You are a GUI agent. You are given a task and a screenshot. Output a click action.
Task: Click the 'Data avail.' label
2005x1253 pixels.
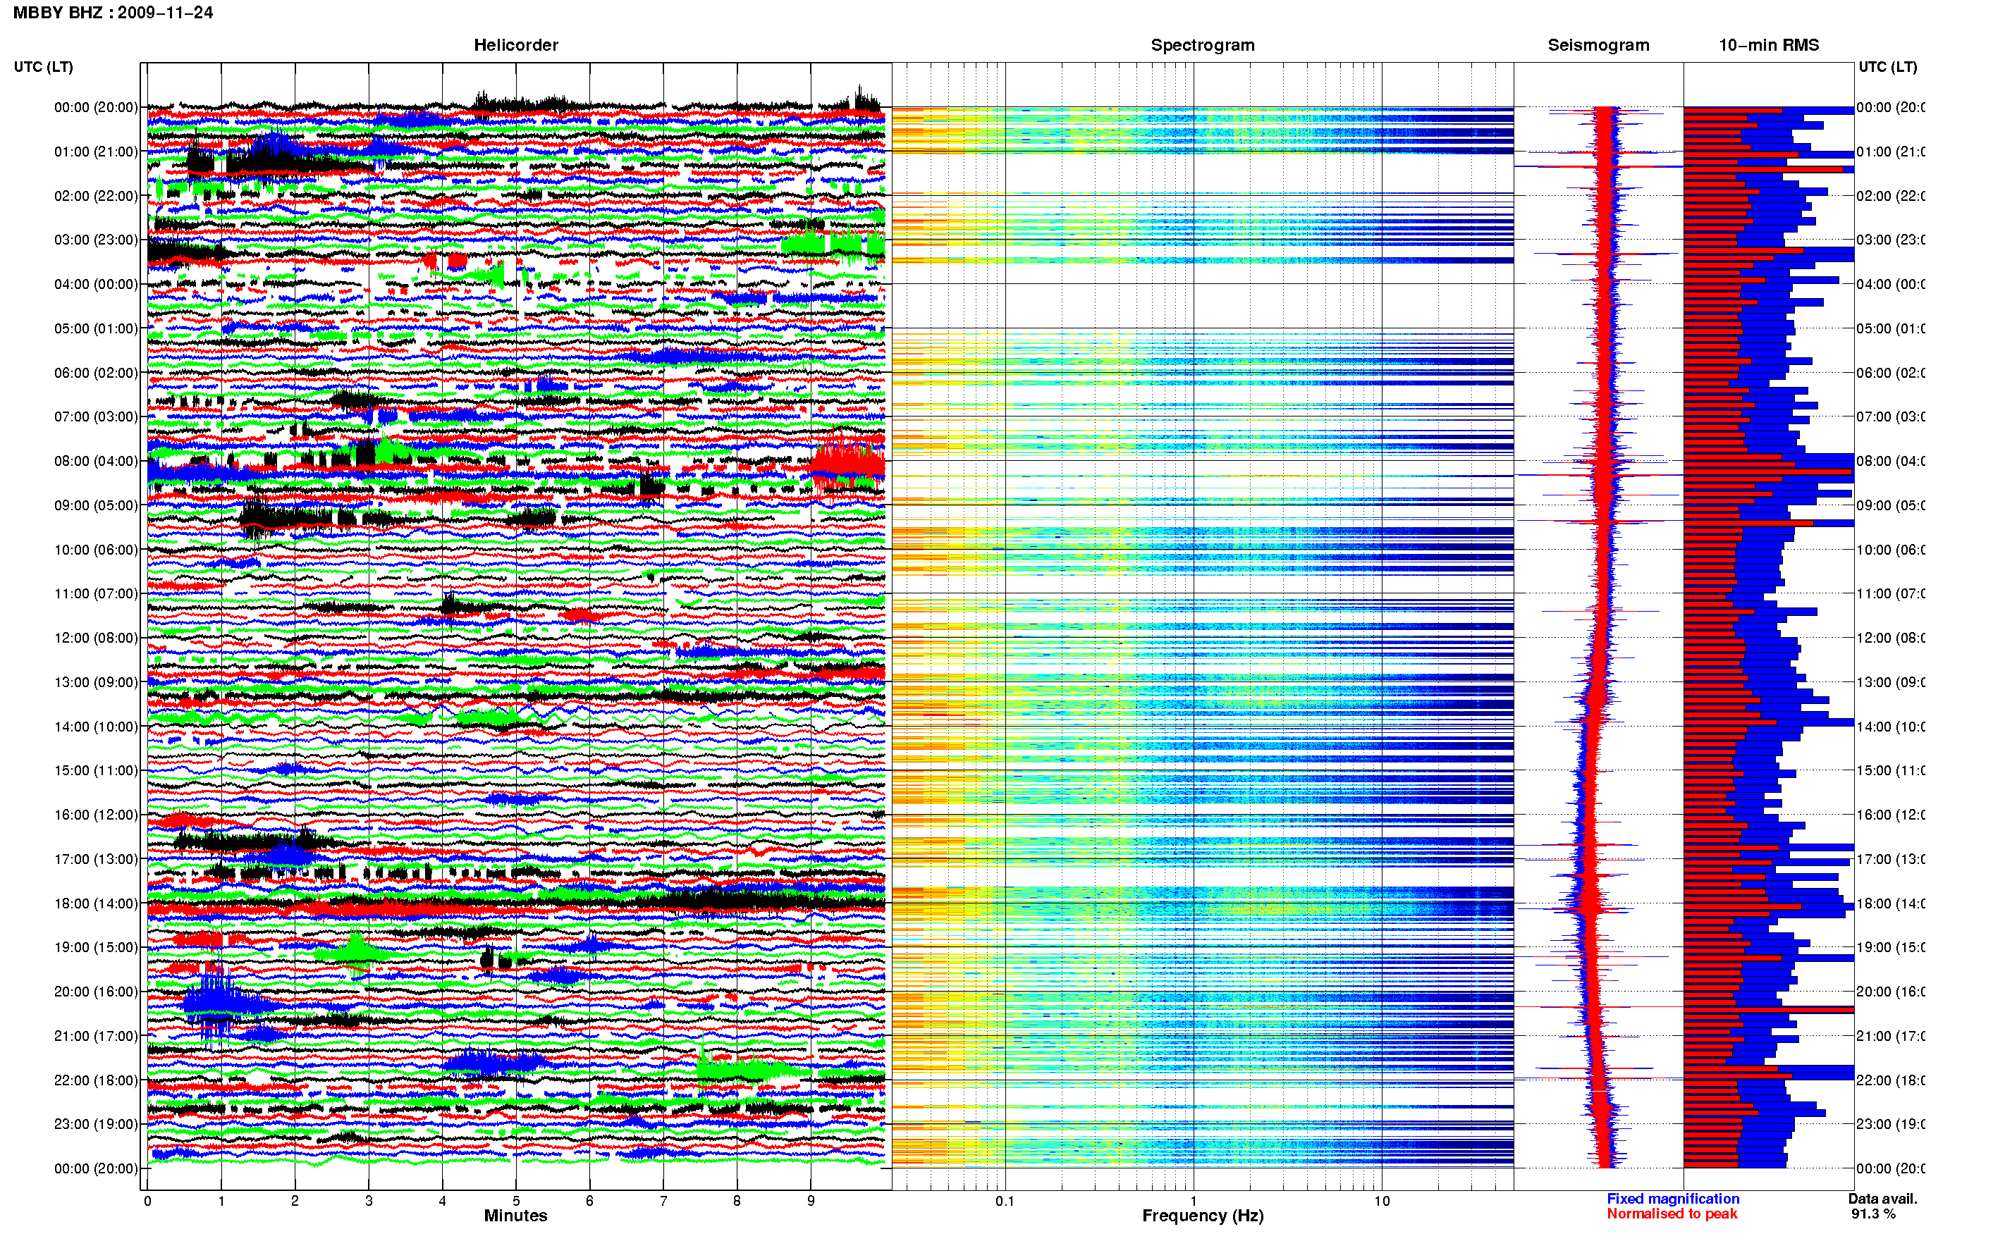[1882, 1199]
